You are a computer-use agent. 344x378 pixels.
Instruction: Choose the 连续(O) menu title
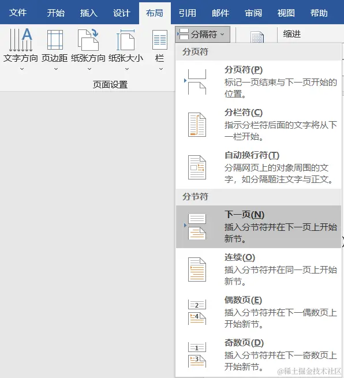click(240, 257)
